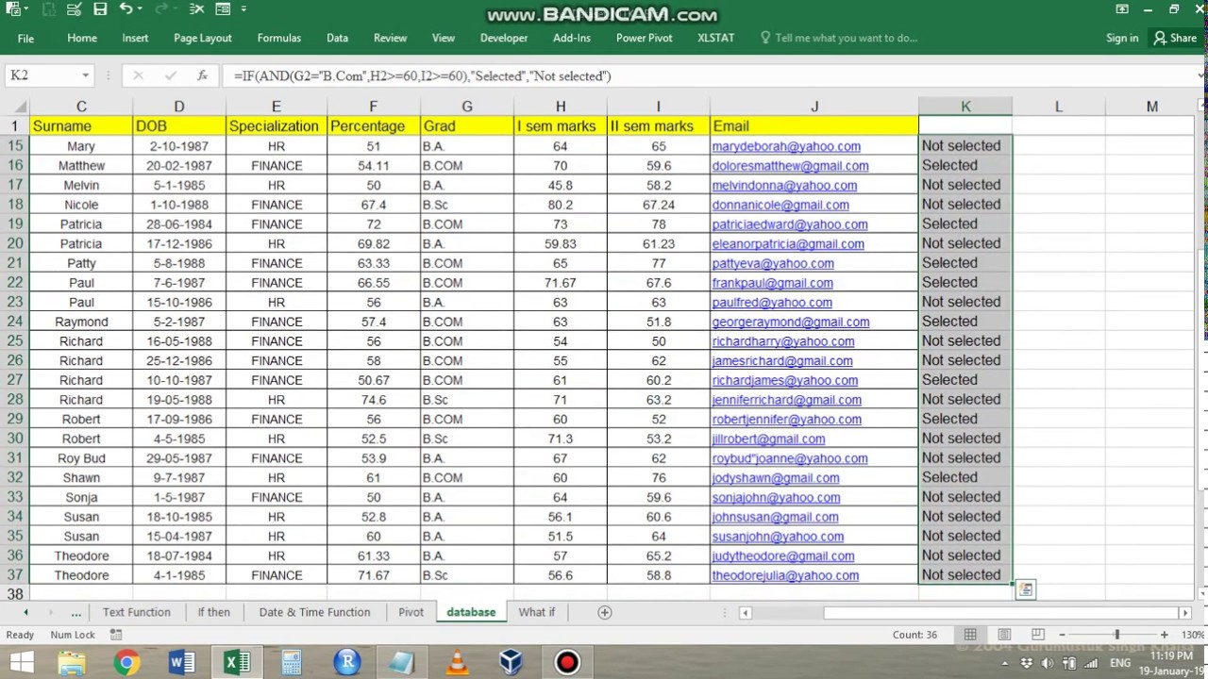Expand the Name Box dropdown
This screenshot has width=1208, height=679.
85,75
